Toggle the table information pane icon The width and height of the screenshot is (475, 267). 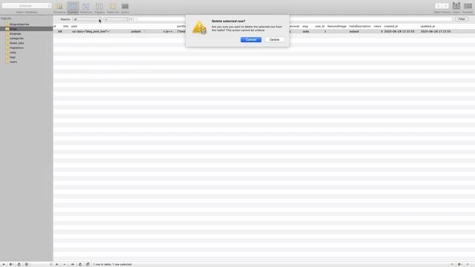click(x=27, y=264)
